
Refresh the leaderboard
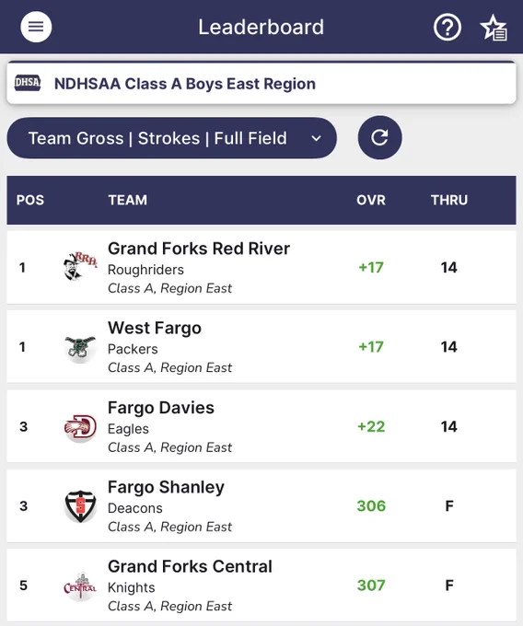pos(379,138)
